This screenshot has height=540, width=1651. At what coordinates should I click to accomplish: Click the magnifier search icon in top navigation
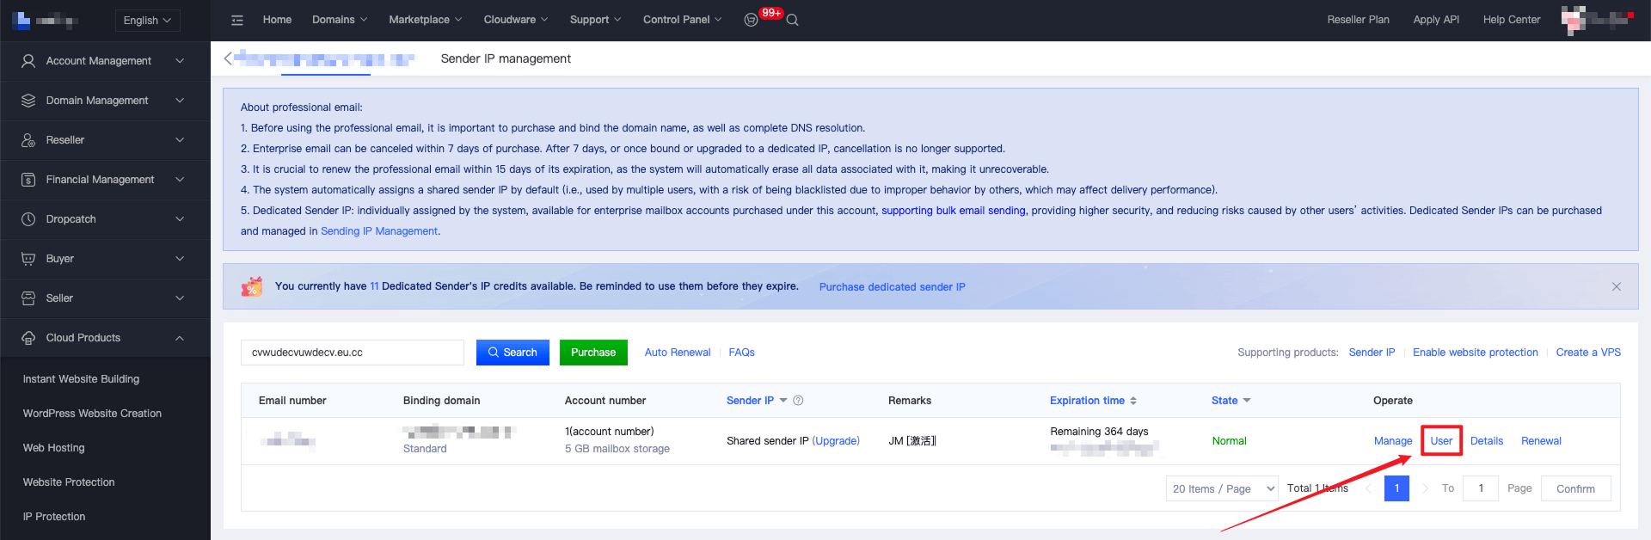coord(793,20)
